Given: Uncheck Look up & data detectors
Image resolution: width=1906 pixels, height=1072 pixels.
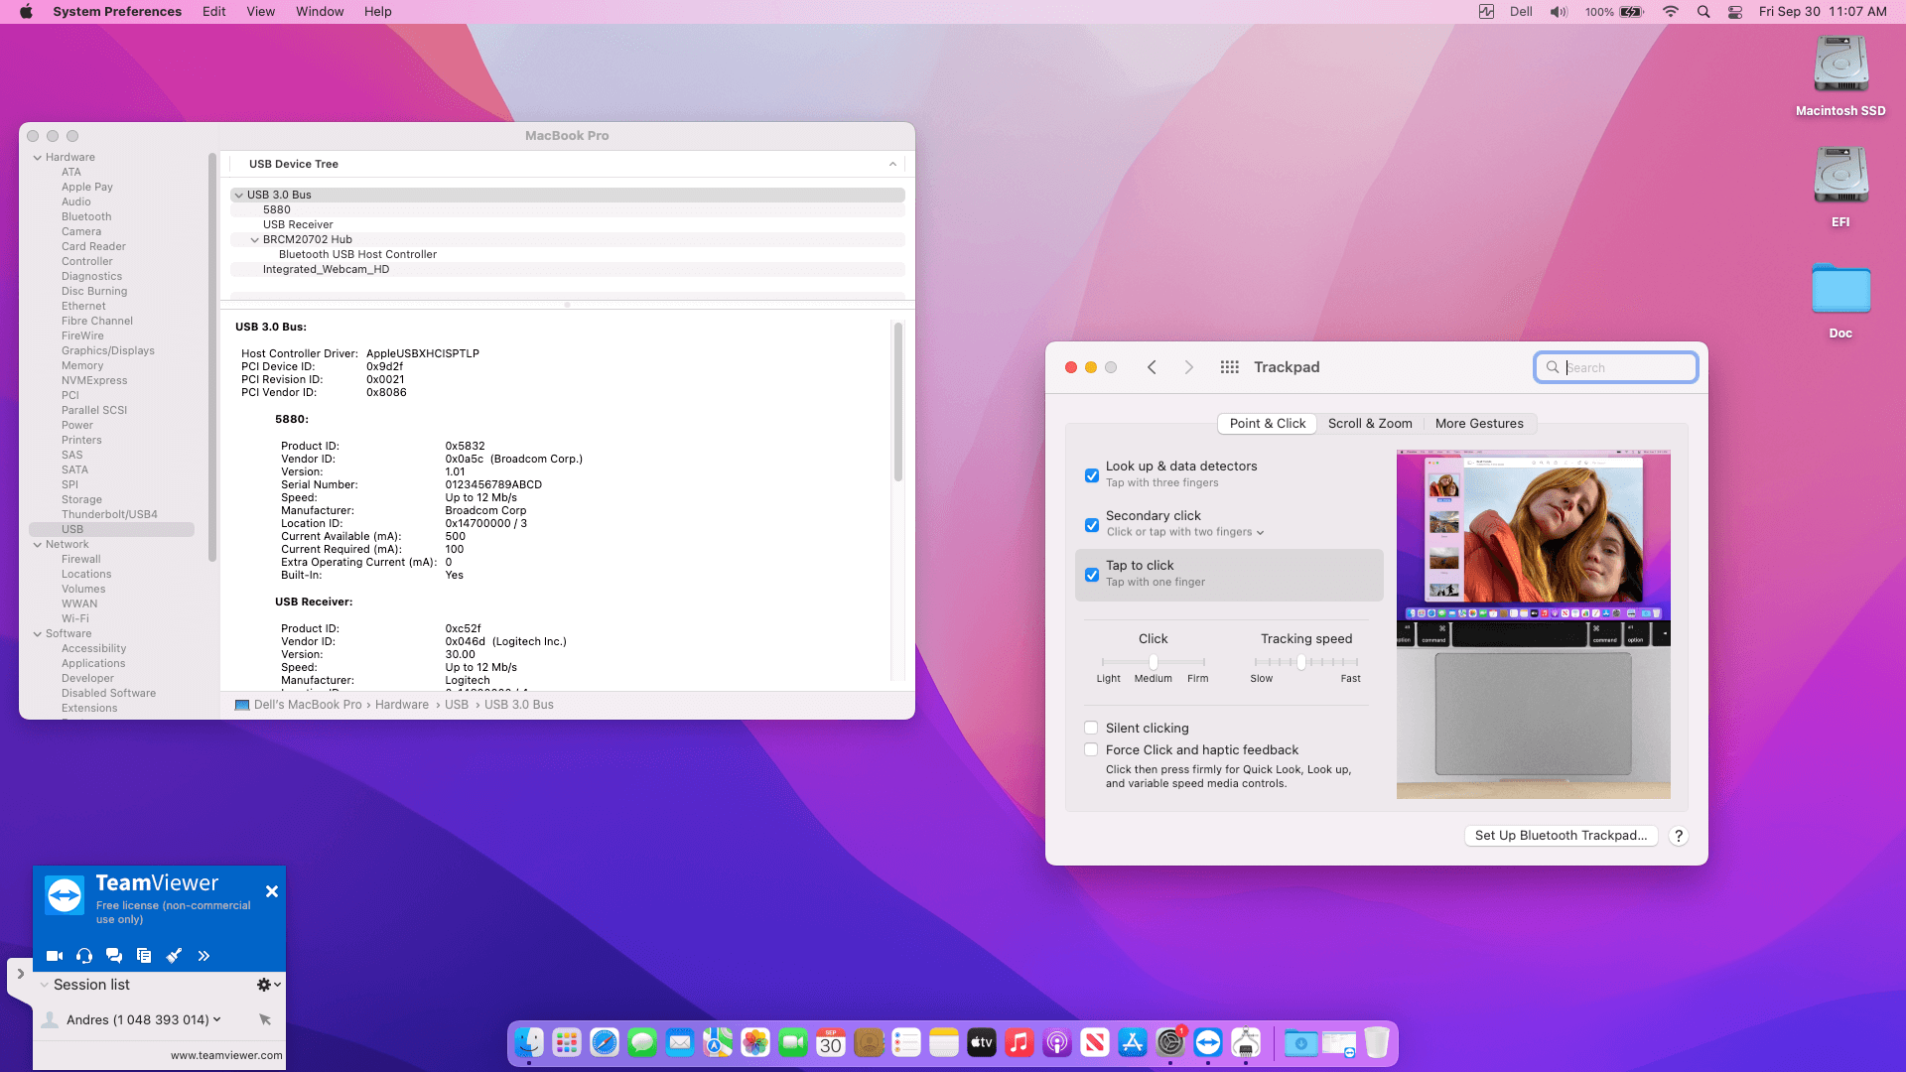Looking at the screenshot, I should [x=1091, y=475].
